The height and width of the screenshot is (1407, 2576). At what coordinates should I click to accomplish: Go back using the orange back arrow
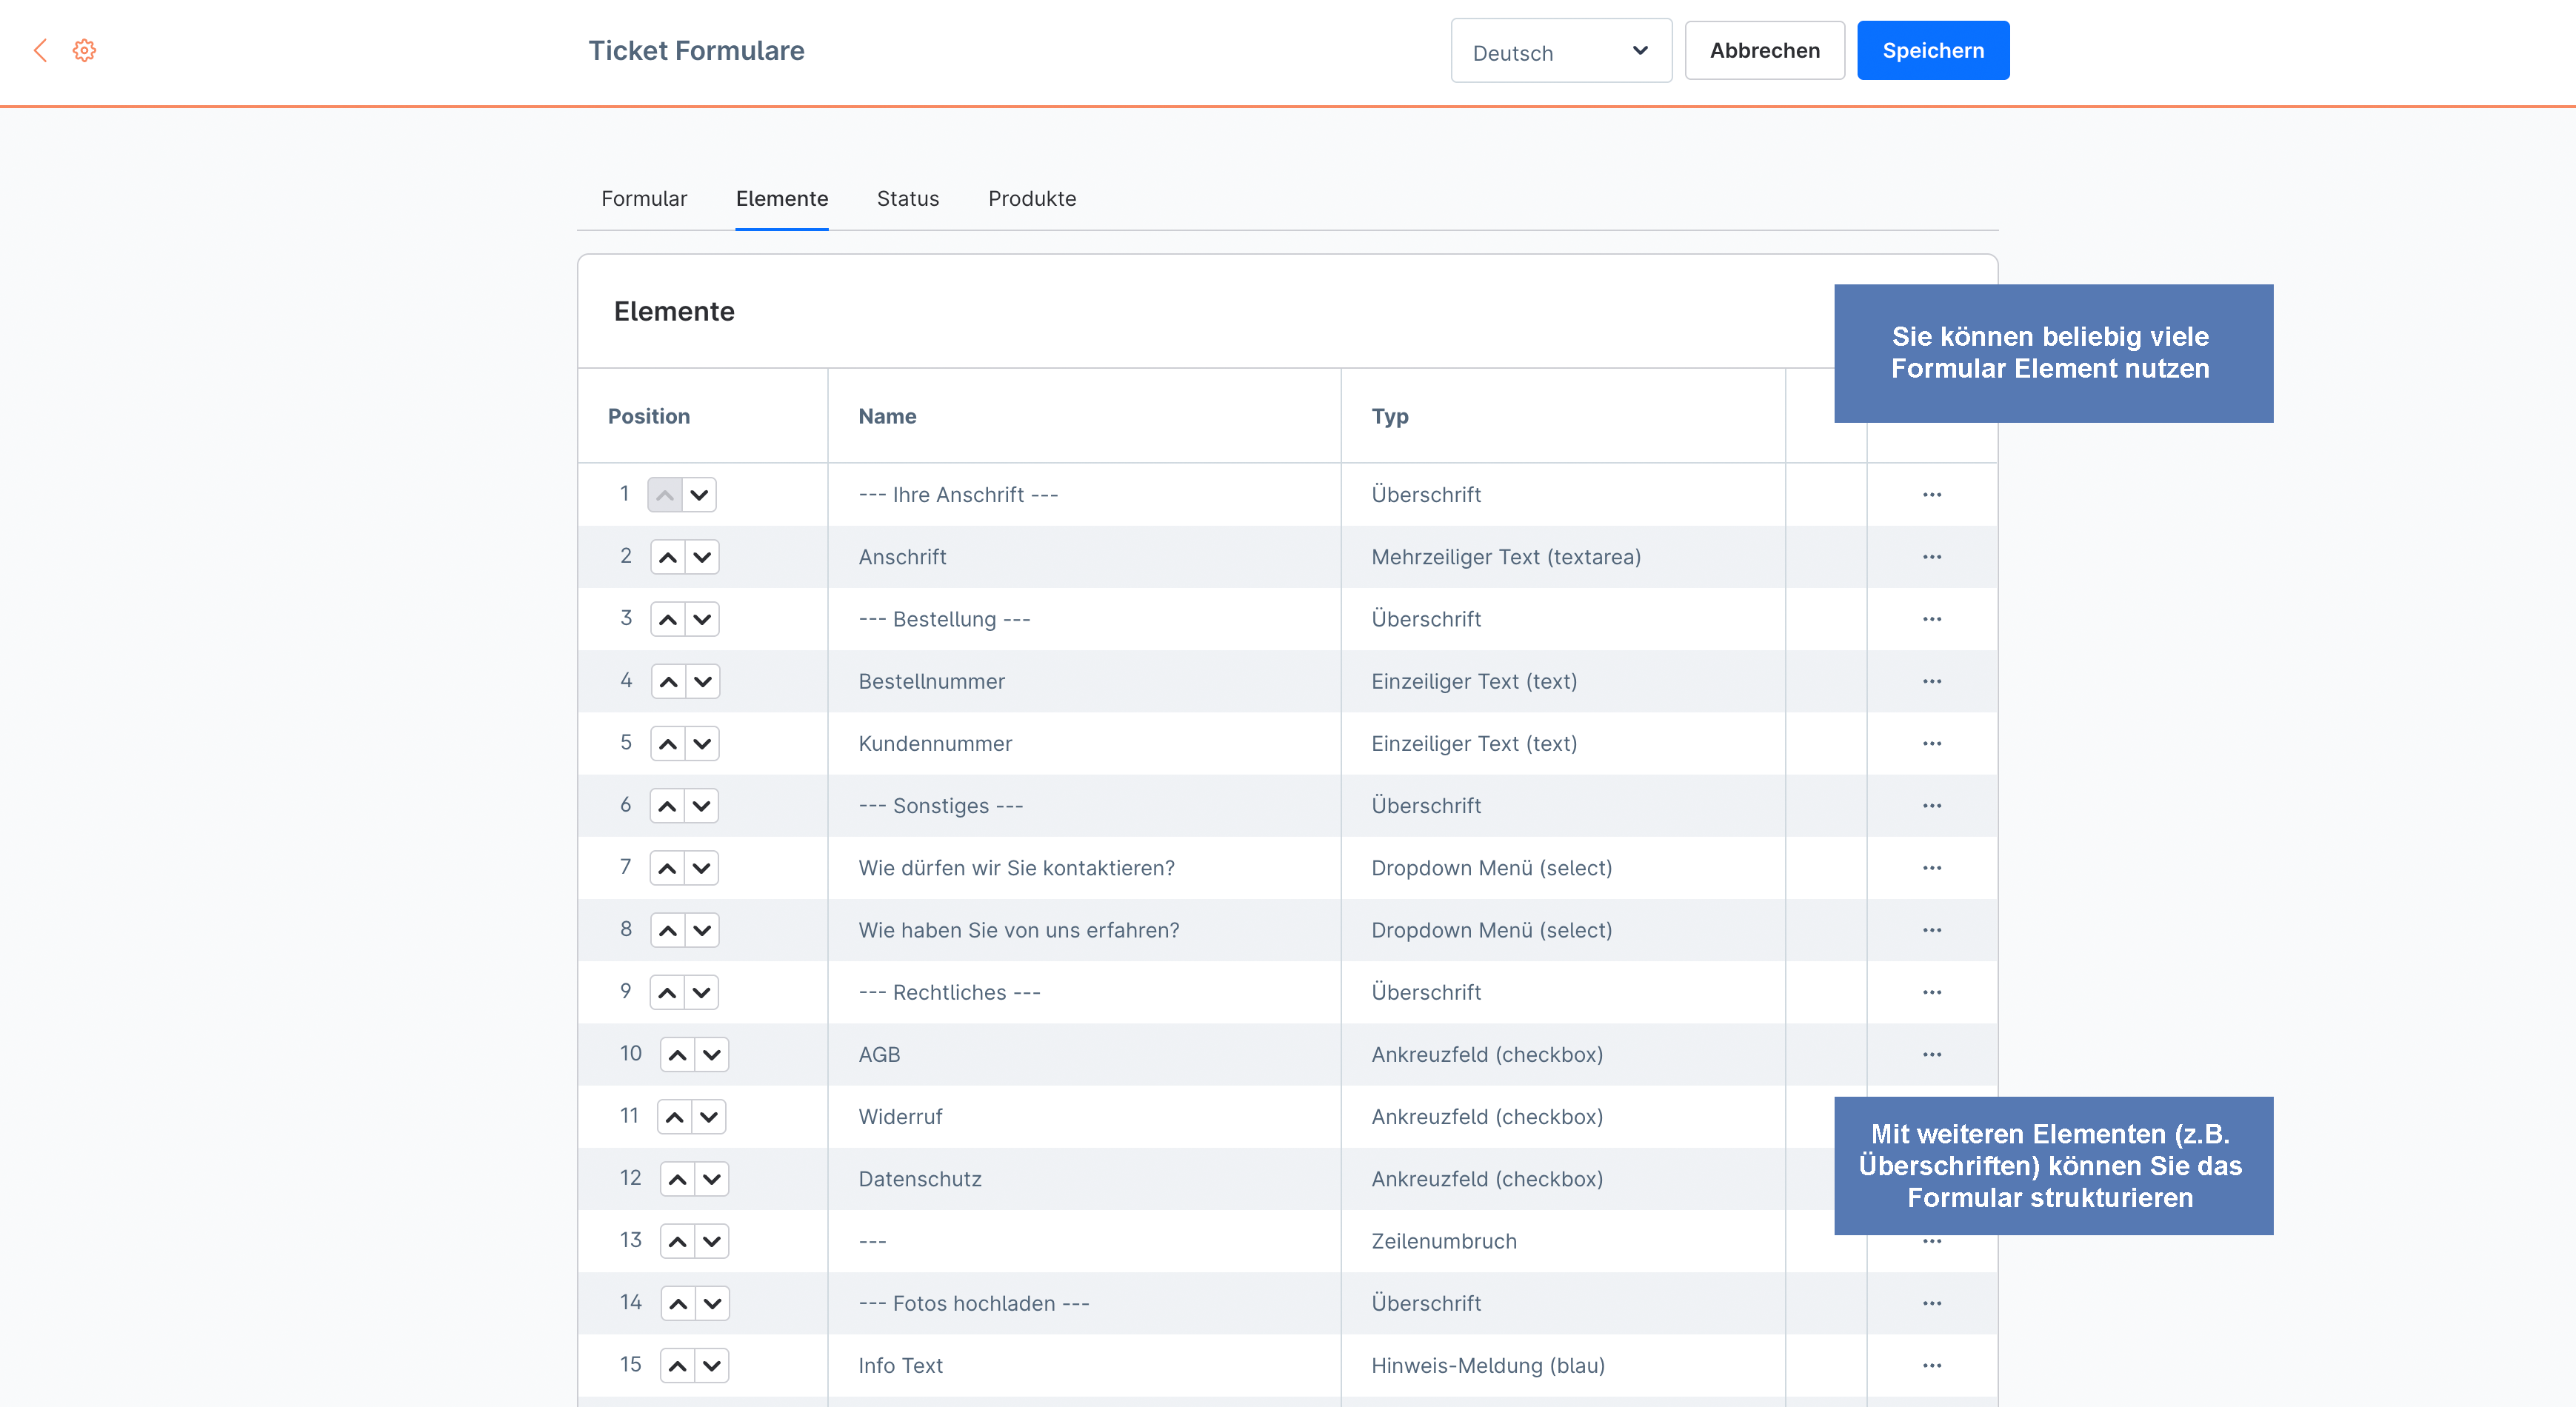tap(41, 50)
